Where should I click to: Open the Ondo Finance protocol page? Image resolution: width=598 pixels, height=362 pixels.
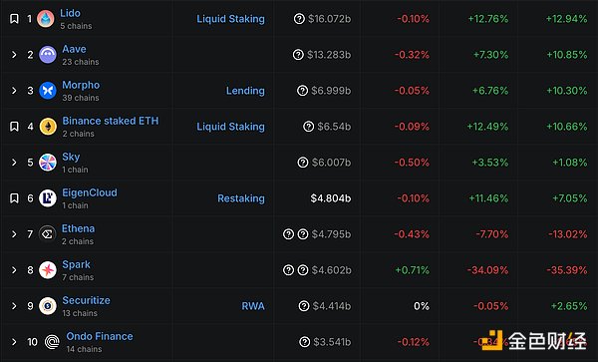click(x=100, y=336)
